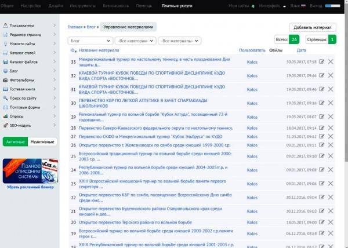Delete material 29 with X icon
348x248 pixels.
tap(331, 116)
